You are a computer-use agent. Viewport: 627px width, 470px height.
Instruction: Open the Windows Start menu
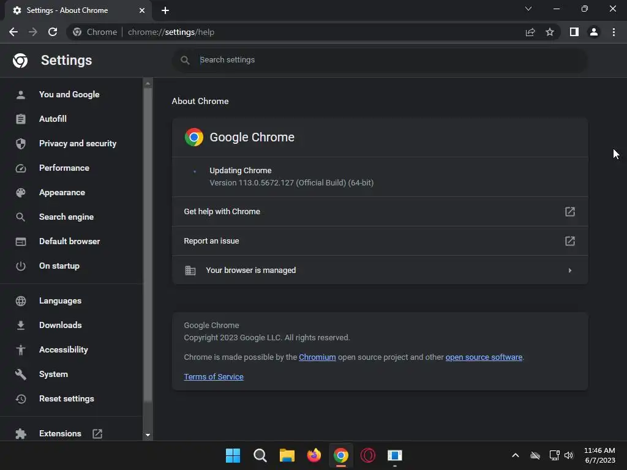click(x=233, y=455)
